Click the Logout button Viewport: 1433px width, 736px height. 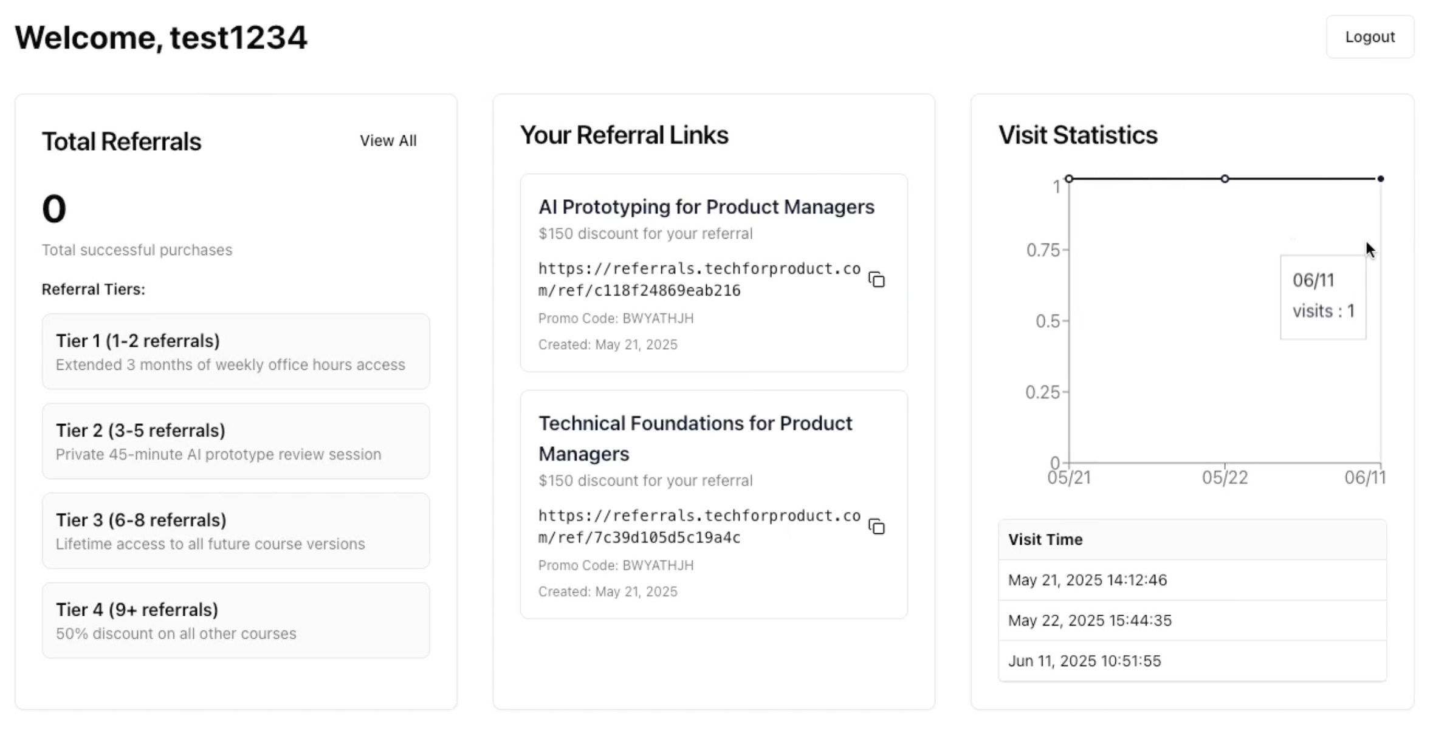(1370, 37)
